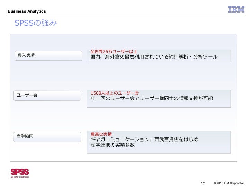Click the SPSS logo in the footer
The height and width of the screenshot is (189, 252).
tap(20, 173)
